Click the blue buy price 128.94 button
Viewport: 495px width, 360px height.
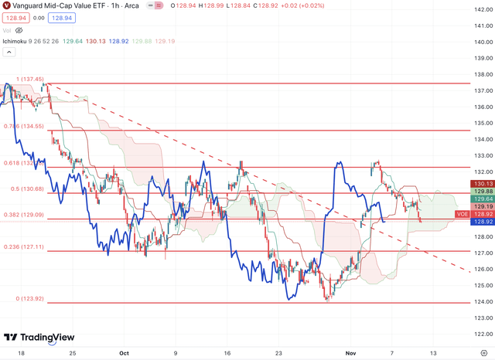tap(63, 17)
